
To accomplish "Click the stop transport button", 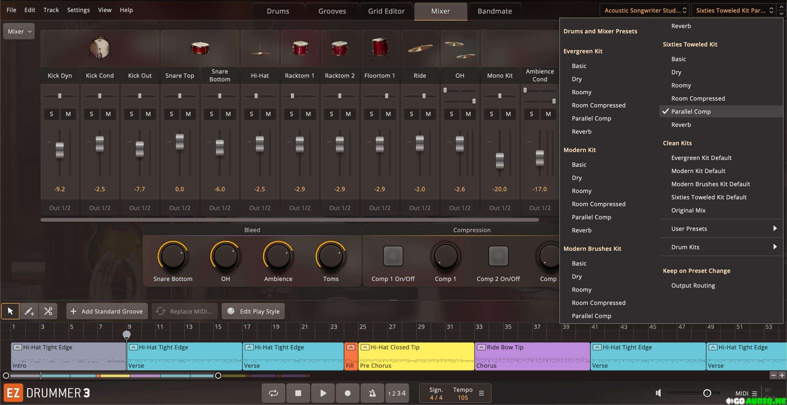I will 298,393.
